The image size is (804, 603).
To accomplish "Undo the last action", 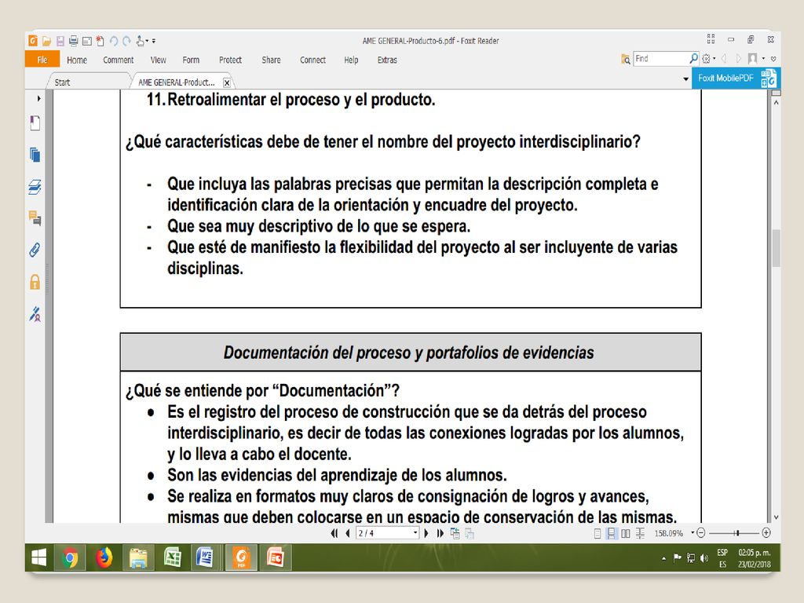I will tap(113, 41).
